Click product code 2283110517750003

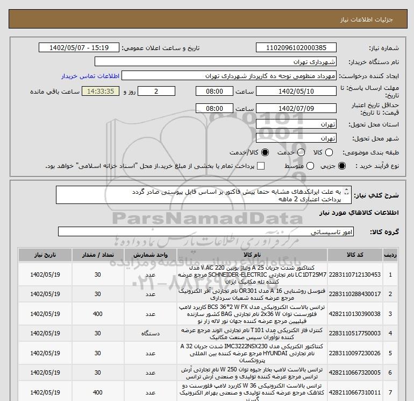pos(355,333)
